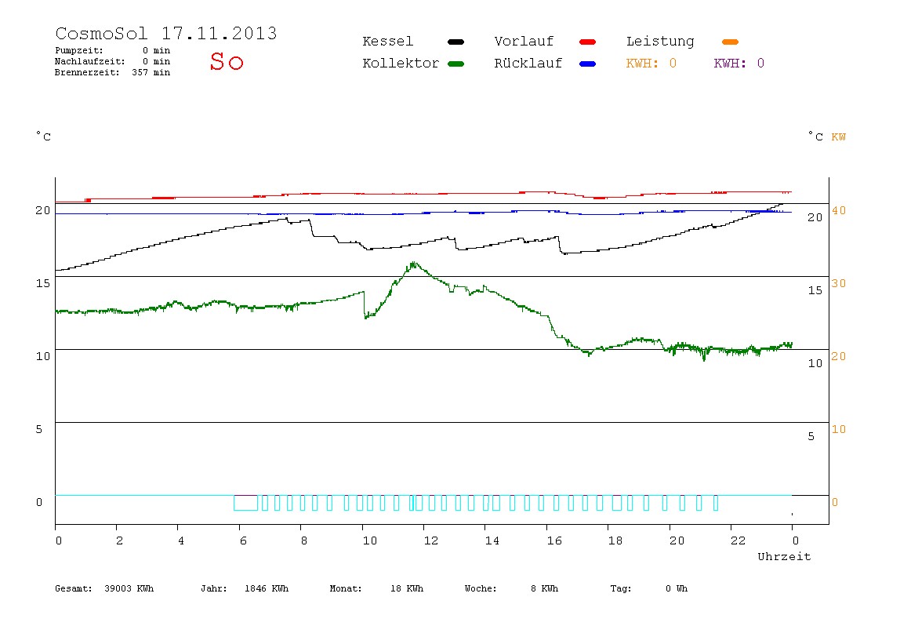Click the Nachlaufzeit 0 min entry
900x637 pixels.
point(113,61)
